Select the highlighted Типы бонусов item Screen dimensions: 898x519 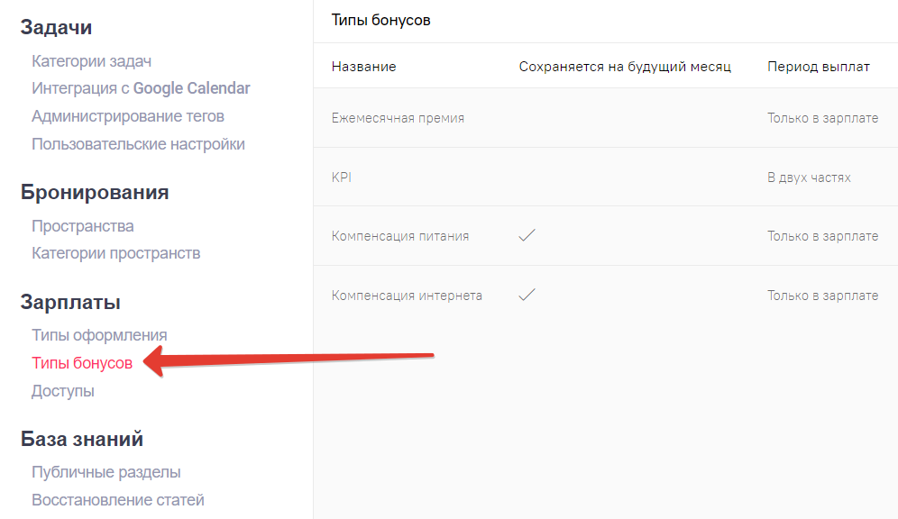[82, 363]
